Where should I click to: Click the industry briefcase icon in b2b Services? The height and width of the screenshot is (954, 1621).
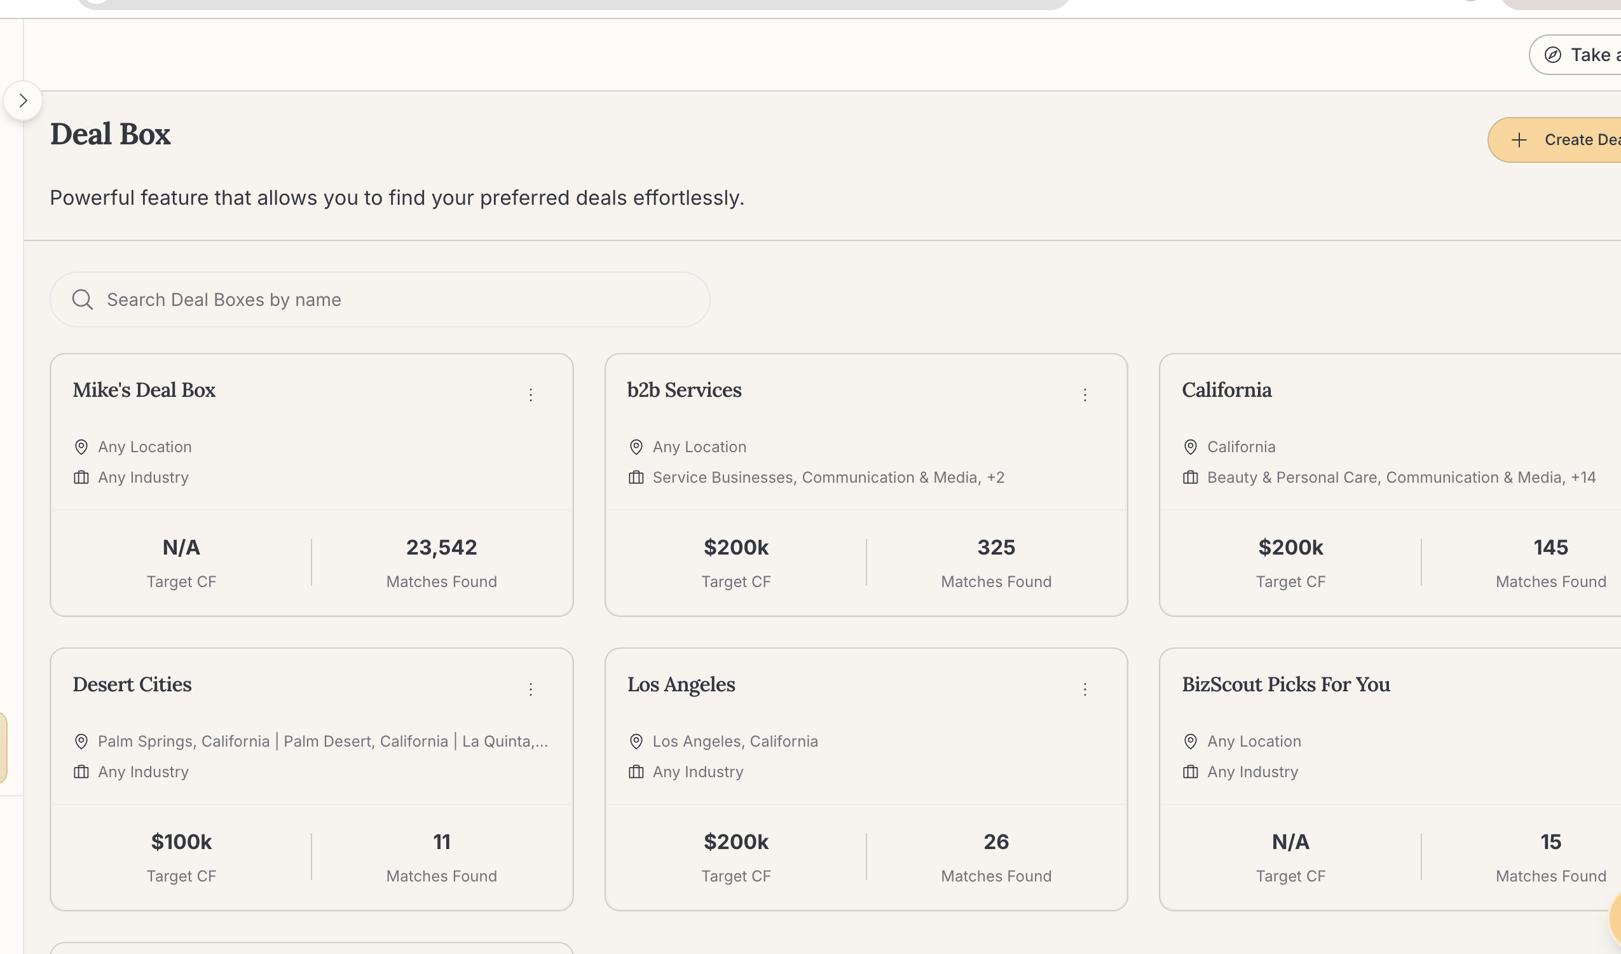point(636,477)
